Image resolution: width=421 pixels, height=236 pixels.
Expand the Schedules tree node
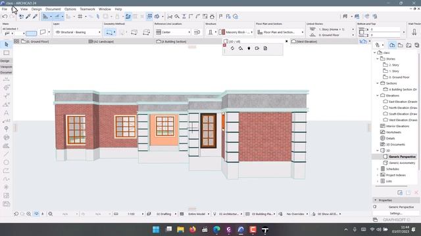click(377, 169)
